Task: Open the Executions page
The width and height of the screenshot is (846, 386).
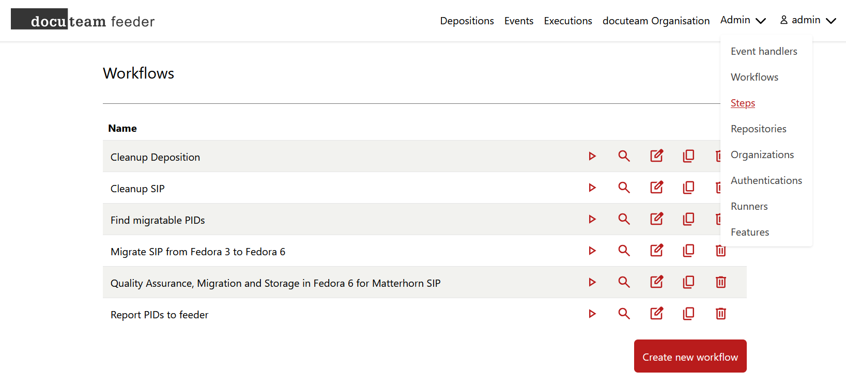Action: 568,21
